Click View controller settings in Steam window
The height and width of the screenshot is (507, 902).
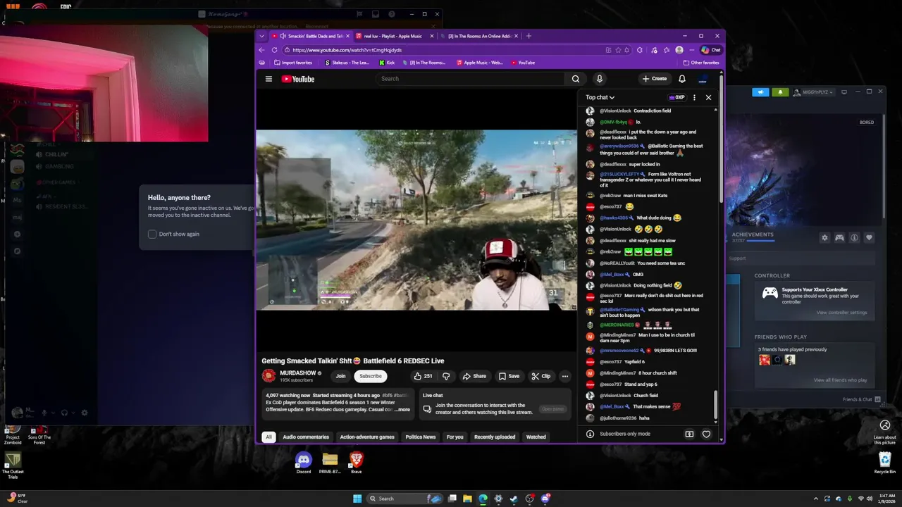[841, 313]
